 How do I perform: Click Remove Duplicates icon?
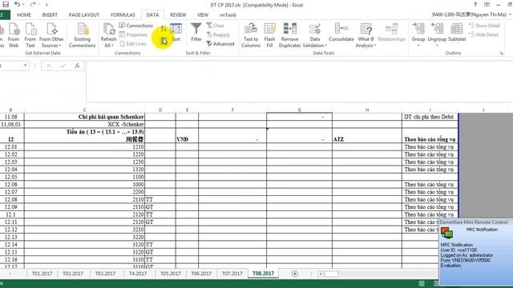coord(289,35)
